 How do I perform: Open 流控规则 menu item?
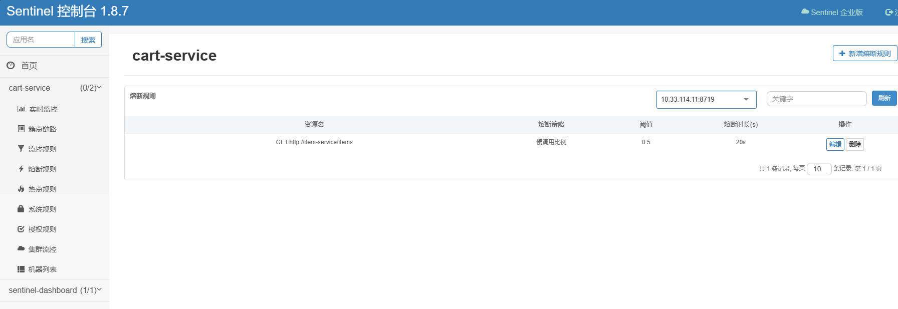click(x=43, y=149)
